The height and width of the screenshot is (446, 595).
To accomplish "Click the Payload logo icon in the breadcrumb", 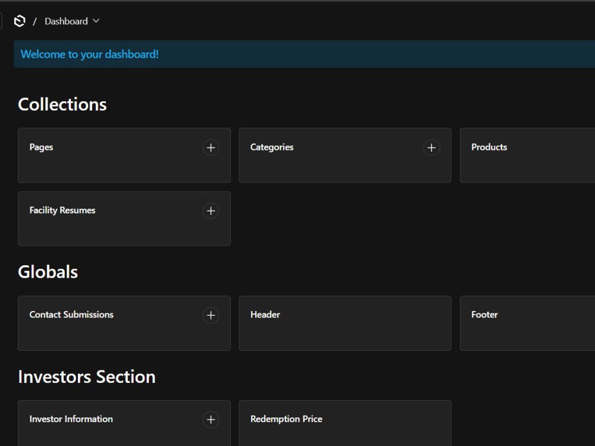I will 20,21.
